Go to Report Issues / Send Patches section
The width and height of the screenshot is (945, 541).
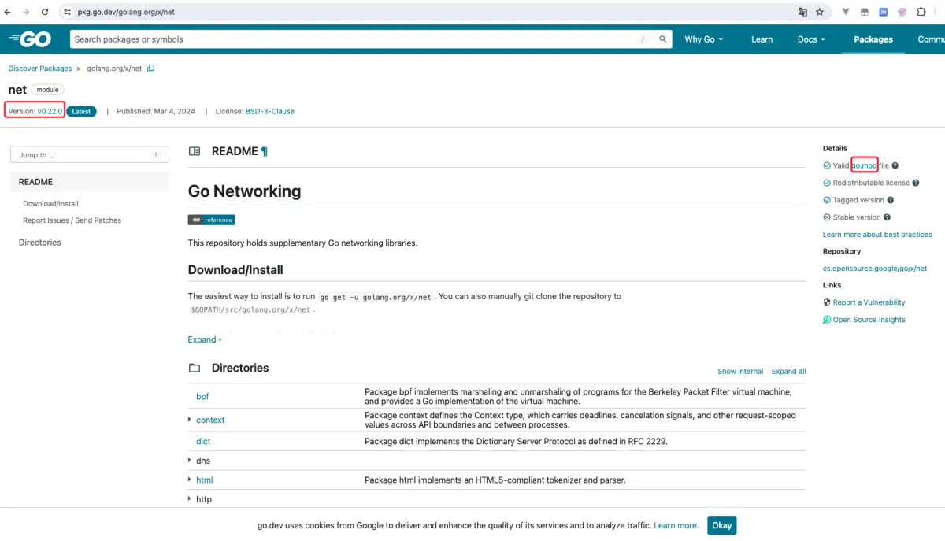[72, 220]
